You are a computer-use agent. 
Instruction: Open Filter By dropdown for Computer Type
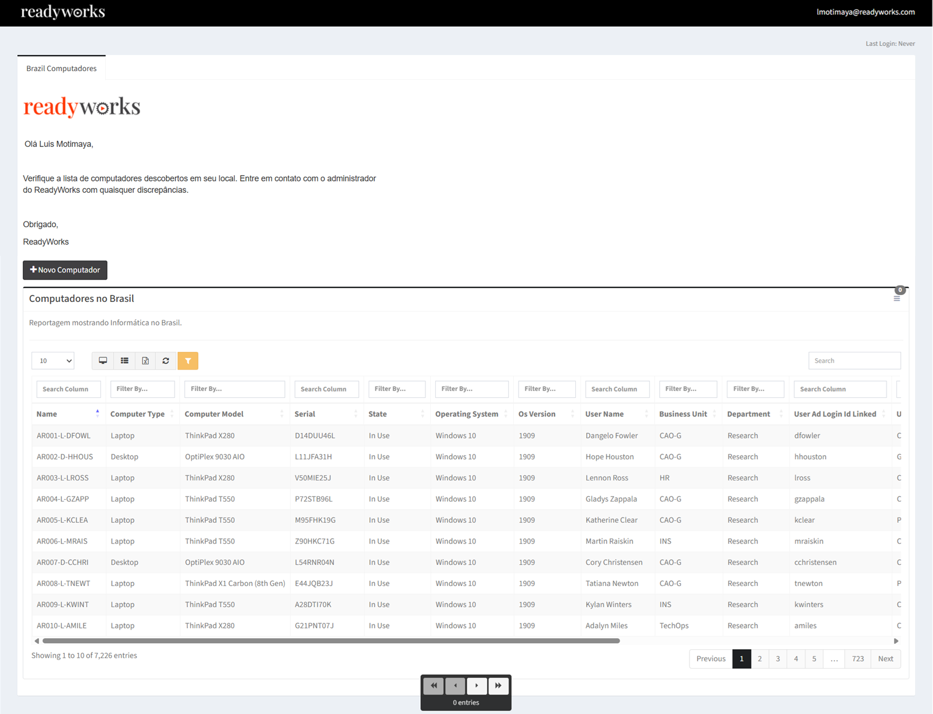(x=142, y=389)
